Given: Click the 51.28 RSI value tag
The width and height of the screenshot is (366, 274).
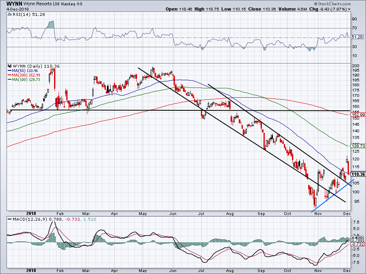Looking at the screenshot, I should pos(357,37).
